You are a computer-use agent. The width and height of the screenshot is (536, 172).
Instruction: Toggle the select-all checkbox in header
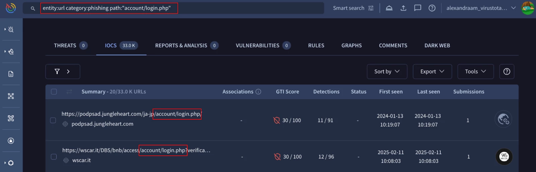coord(54,91)
